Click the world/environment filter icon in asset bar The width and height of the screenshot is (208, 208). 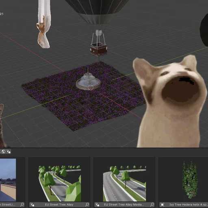coord(4,152)
